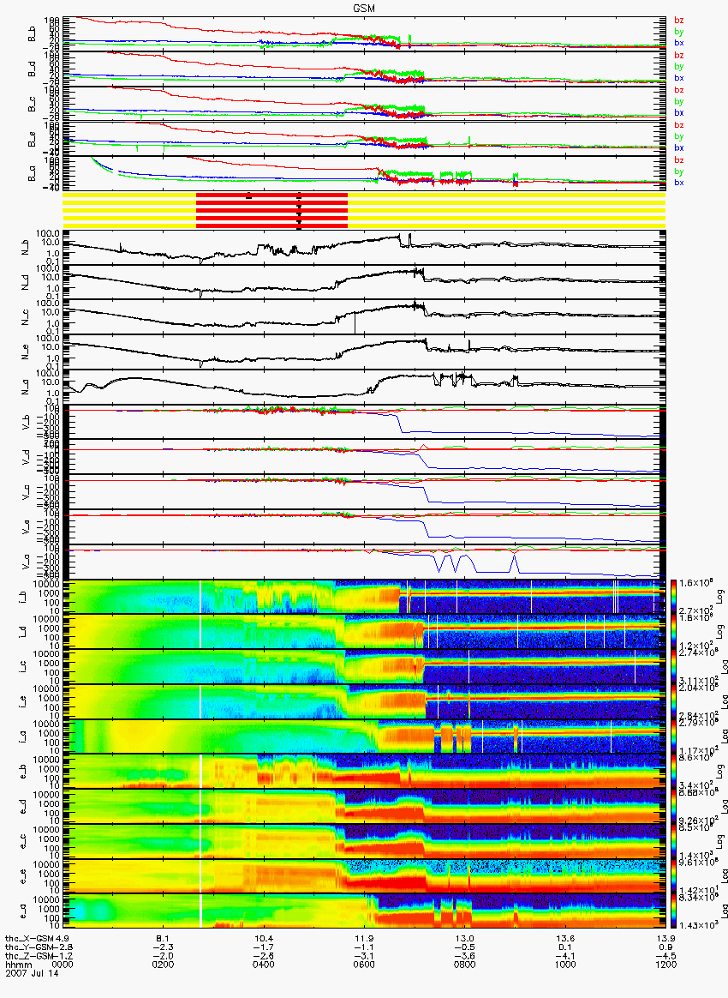Click the V_a velocity axis label
The width and height of the screenshot is (728, 998).
click(26, 562)
